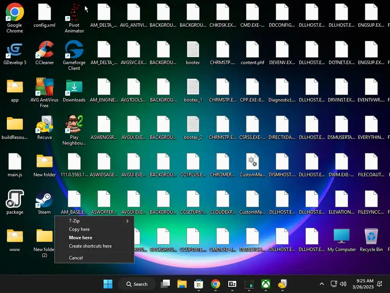
Task: Select the bootex_1 text file
Action: (193, 91)
